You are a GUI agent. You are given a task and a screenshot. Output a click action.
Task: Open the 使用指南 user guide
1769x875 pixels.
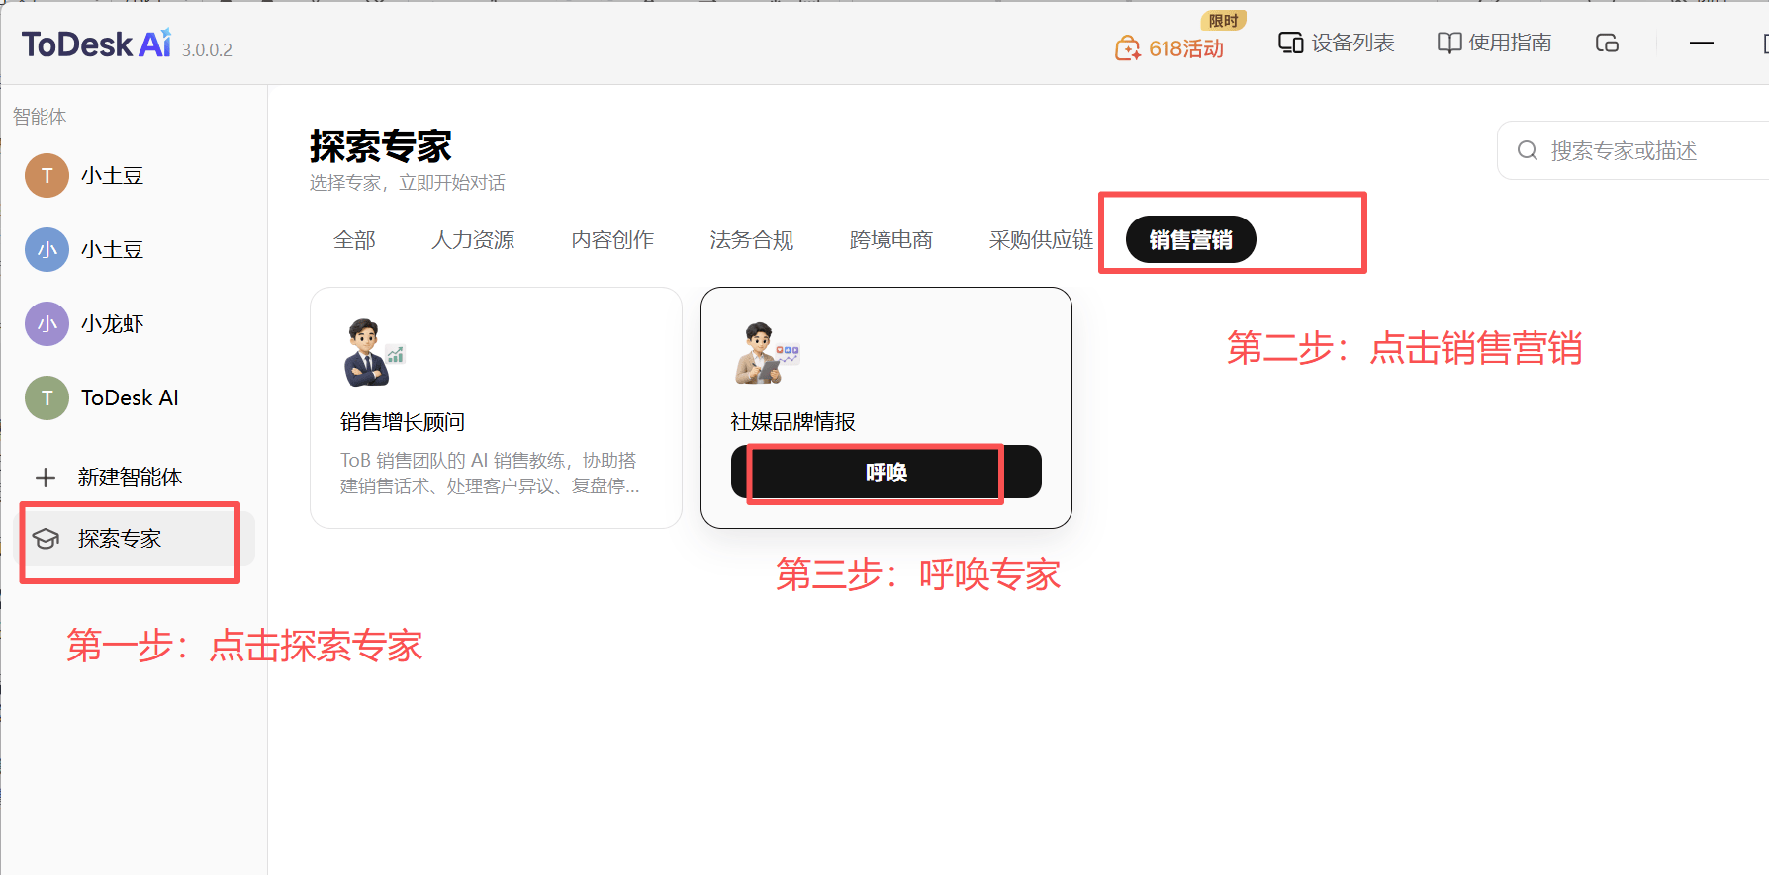pos(1494,43)
